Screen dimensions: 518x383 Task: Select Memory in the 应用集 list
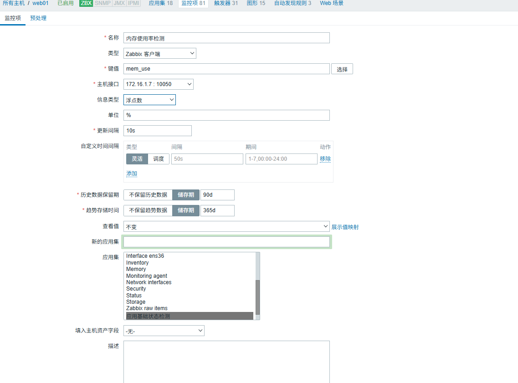pyautogui.click(x=136, y=269)
